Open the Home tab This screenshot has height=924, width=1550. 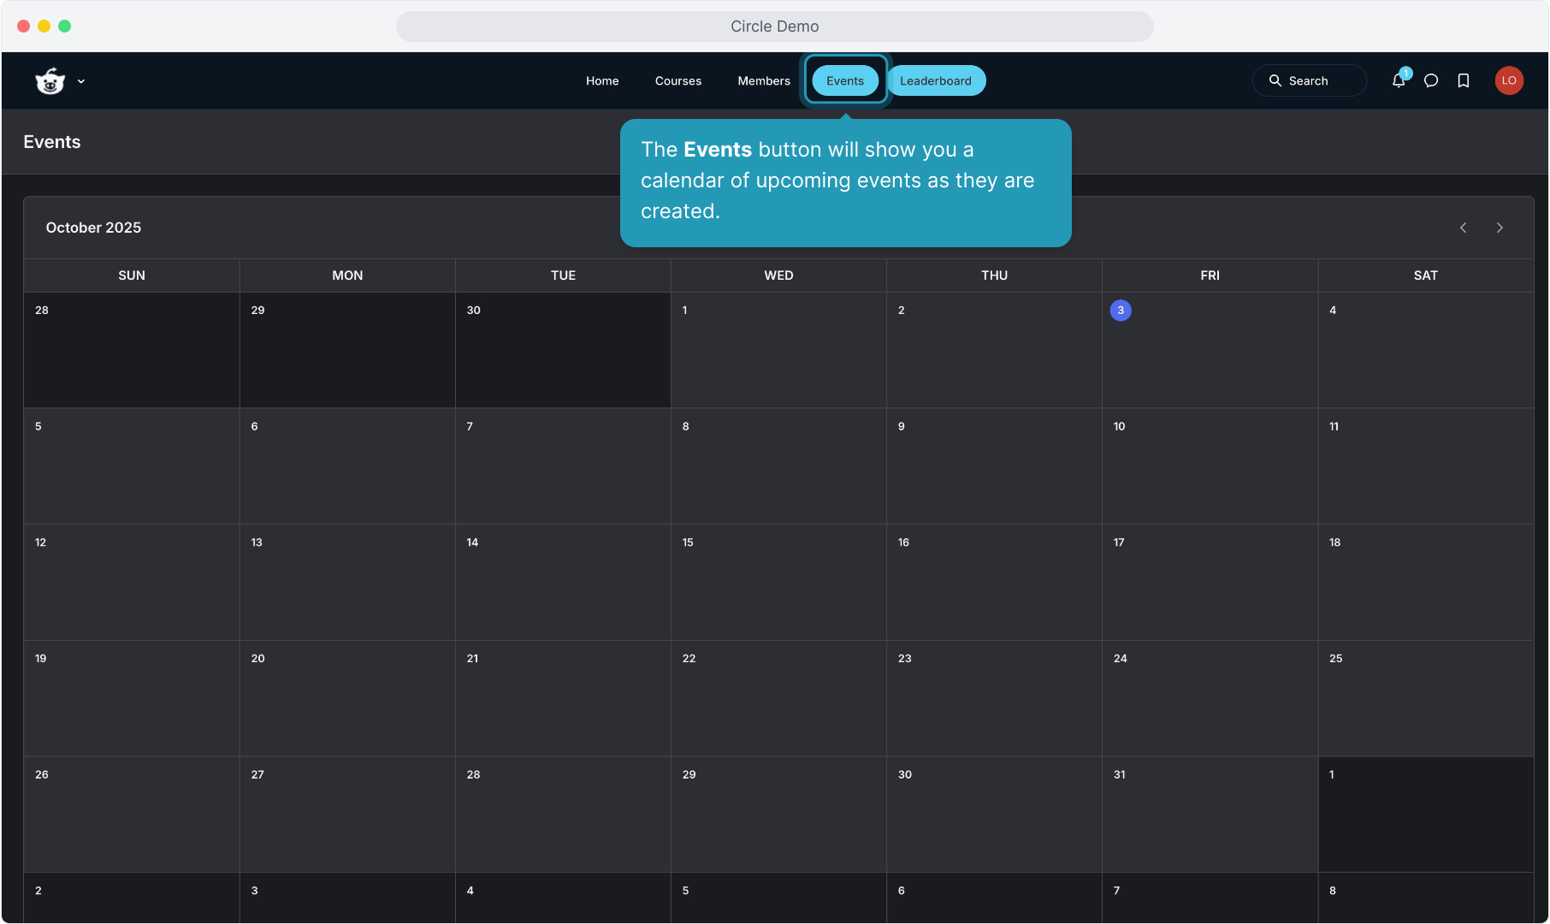pos(602,80)
